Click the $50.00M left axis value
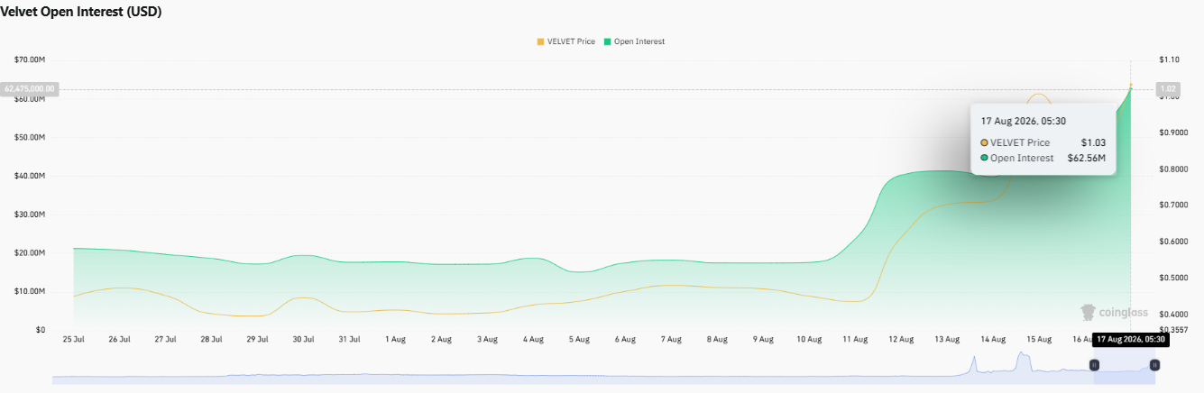 [x=30, y=137]
